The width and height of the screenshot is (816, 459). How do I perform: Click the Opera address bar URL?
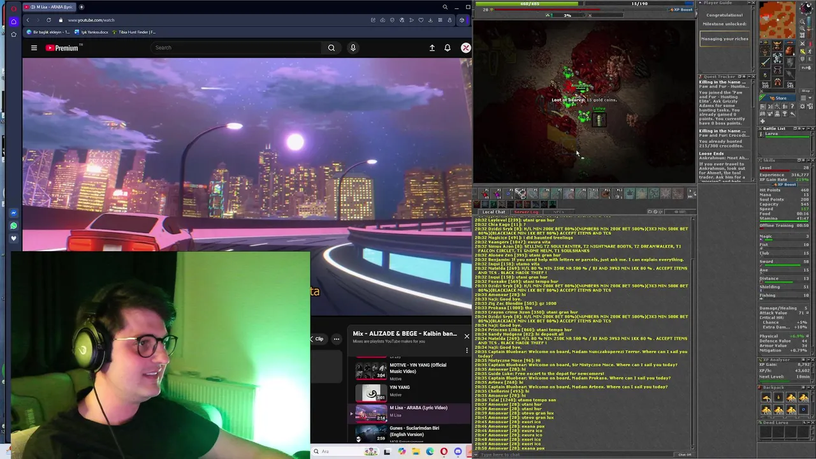(x=91, y=20)
